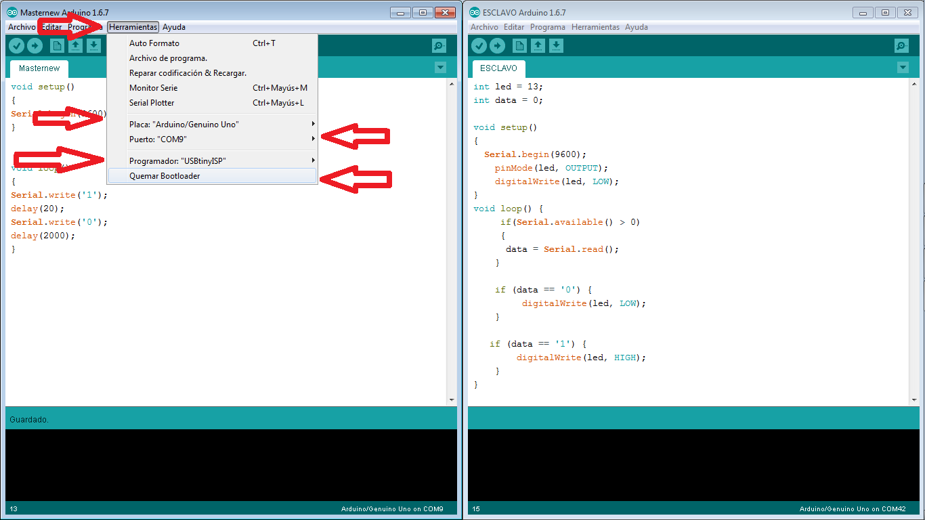
Task: Open Serial Plotter from Herramientas menu
Action: point(213,102)
